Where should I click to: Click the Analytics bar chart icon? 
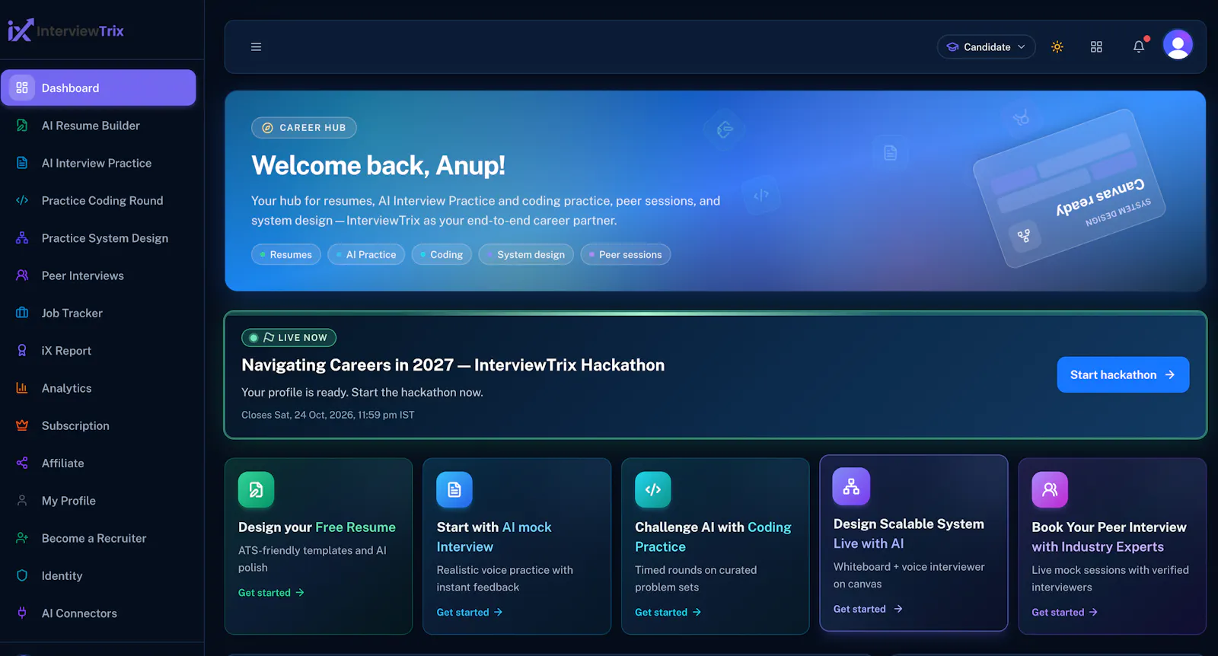click(22, 388)
